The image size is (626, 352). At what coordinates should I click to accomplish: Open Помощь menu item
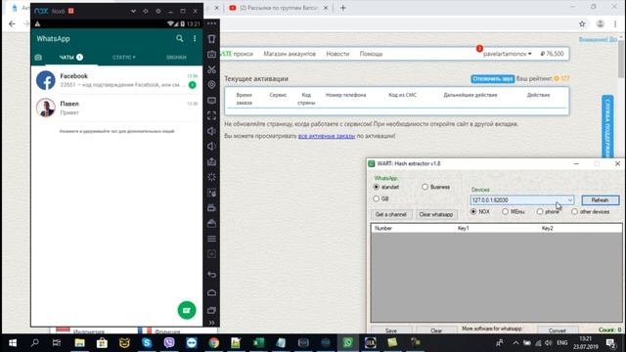371,54
